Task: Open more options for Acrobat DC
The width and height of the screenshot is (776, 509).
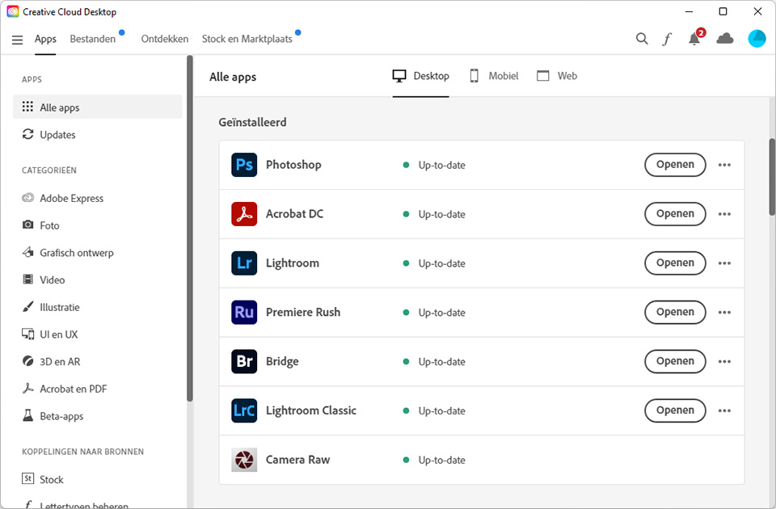Action: tap(724, 213)
